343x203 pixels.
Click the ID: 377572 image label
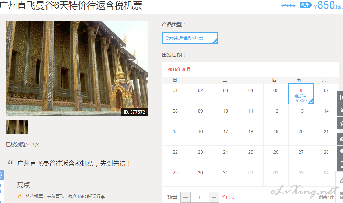click(134, 112)
